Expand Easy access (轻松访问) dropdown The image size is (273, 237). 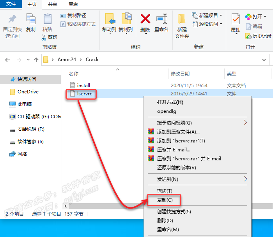[221, 24]
